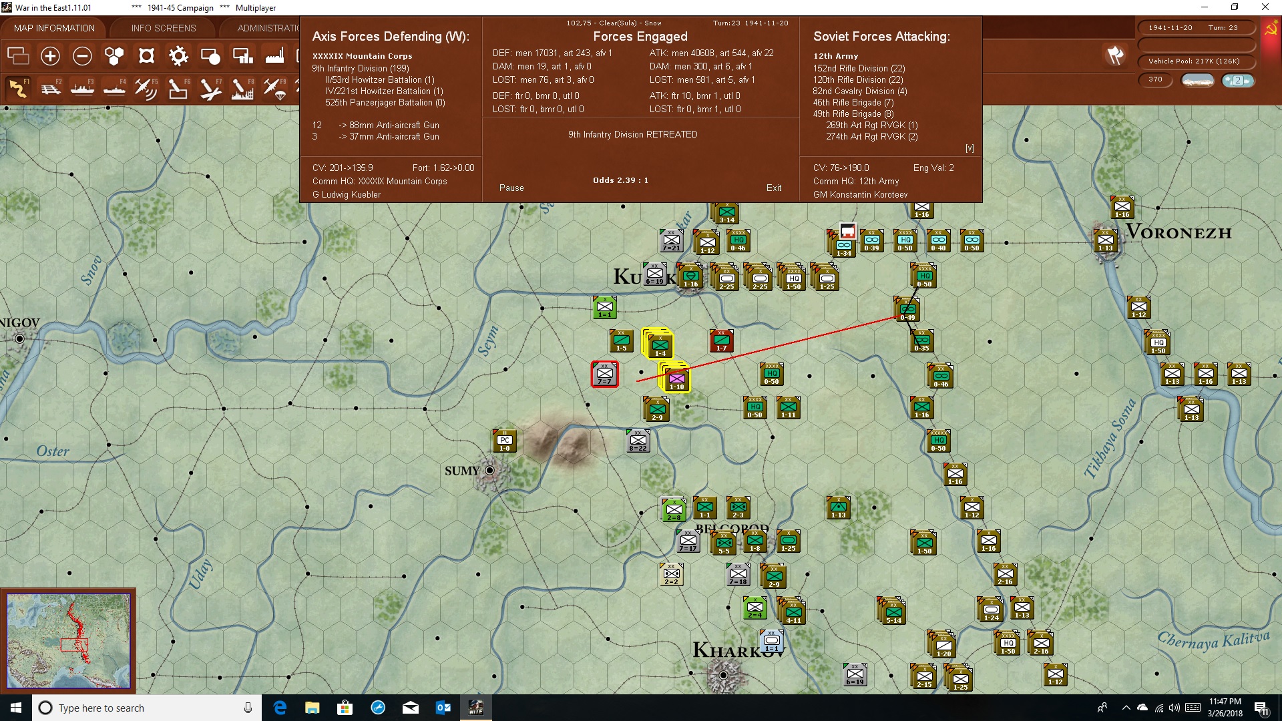Select the PC 1-0 unit near Sumy
This screenshot has height=721, width=1282.
click(x=505, y=441)
